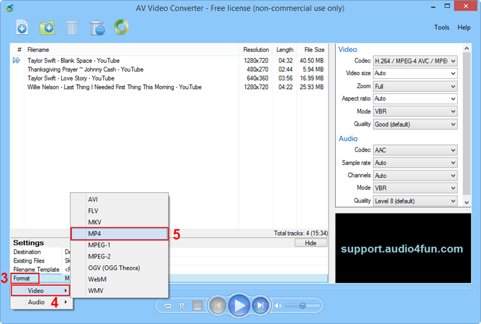The width and height of the screenshot is (481, 324).
Task: Click the # column header
Action: click(x=17, y=50)
